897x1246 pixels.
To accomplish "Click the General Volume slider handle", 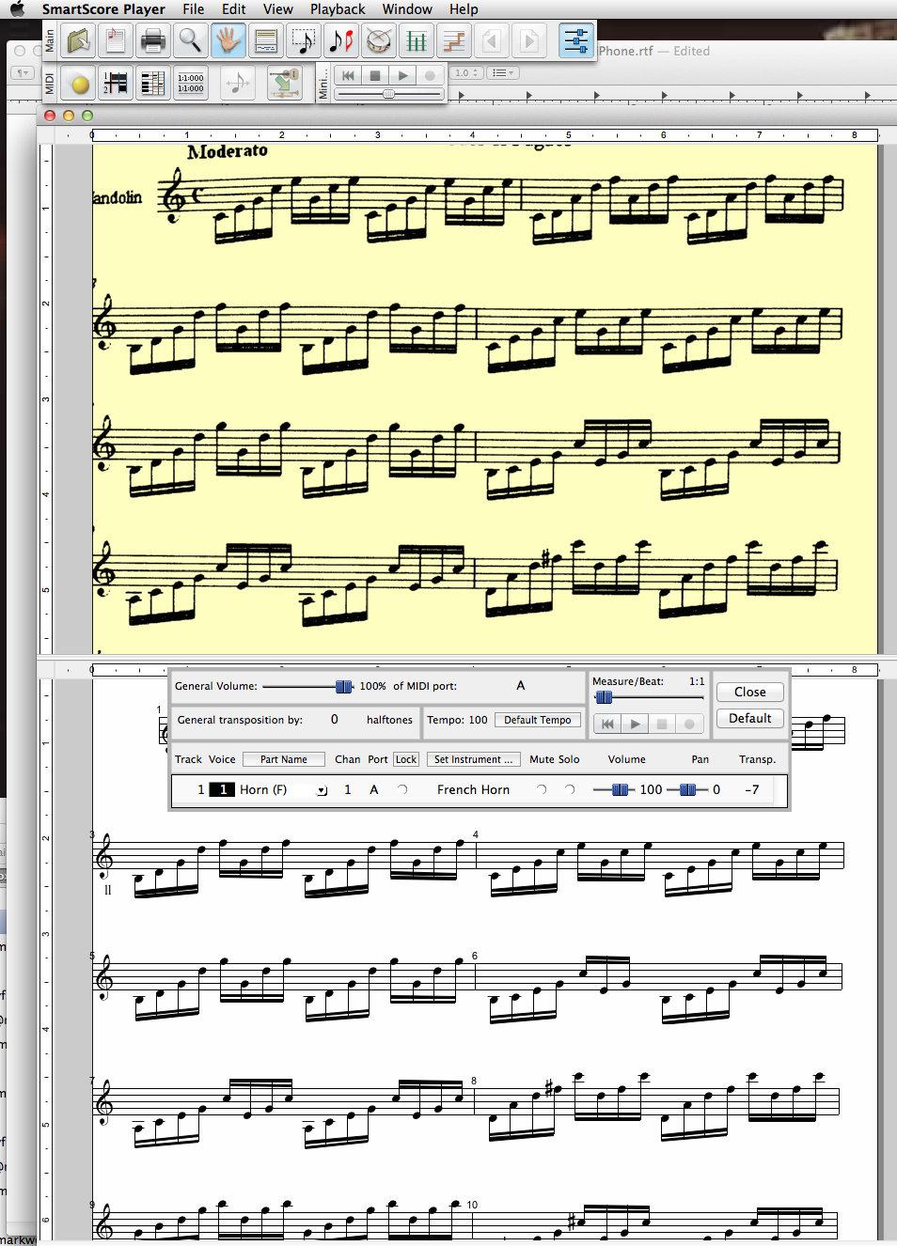I will coord(343,687).
